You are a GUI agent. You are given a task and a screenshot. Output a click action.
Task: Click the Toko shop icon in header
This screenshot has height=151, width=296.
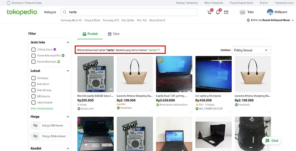pos(242,12)
